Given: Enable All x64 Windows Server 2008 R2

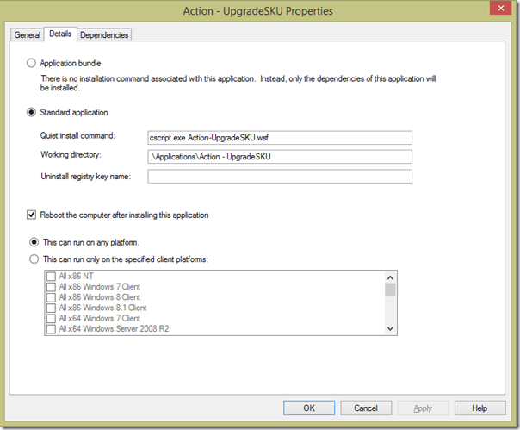Looking at the screenshot, I should (x=52, y=328).
